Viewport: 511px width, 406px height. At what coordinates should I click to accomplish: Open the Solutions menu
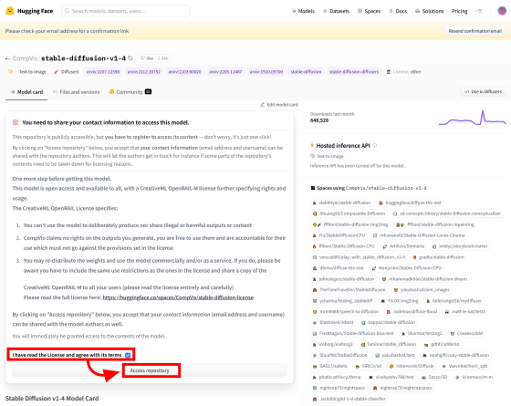[429, 11]
